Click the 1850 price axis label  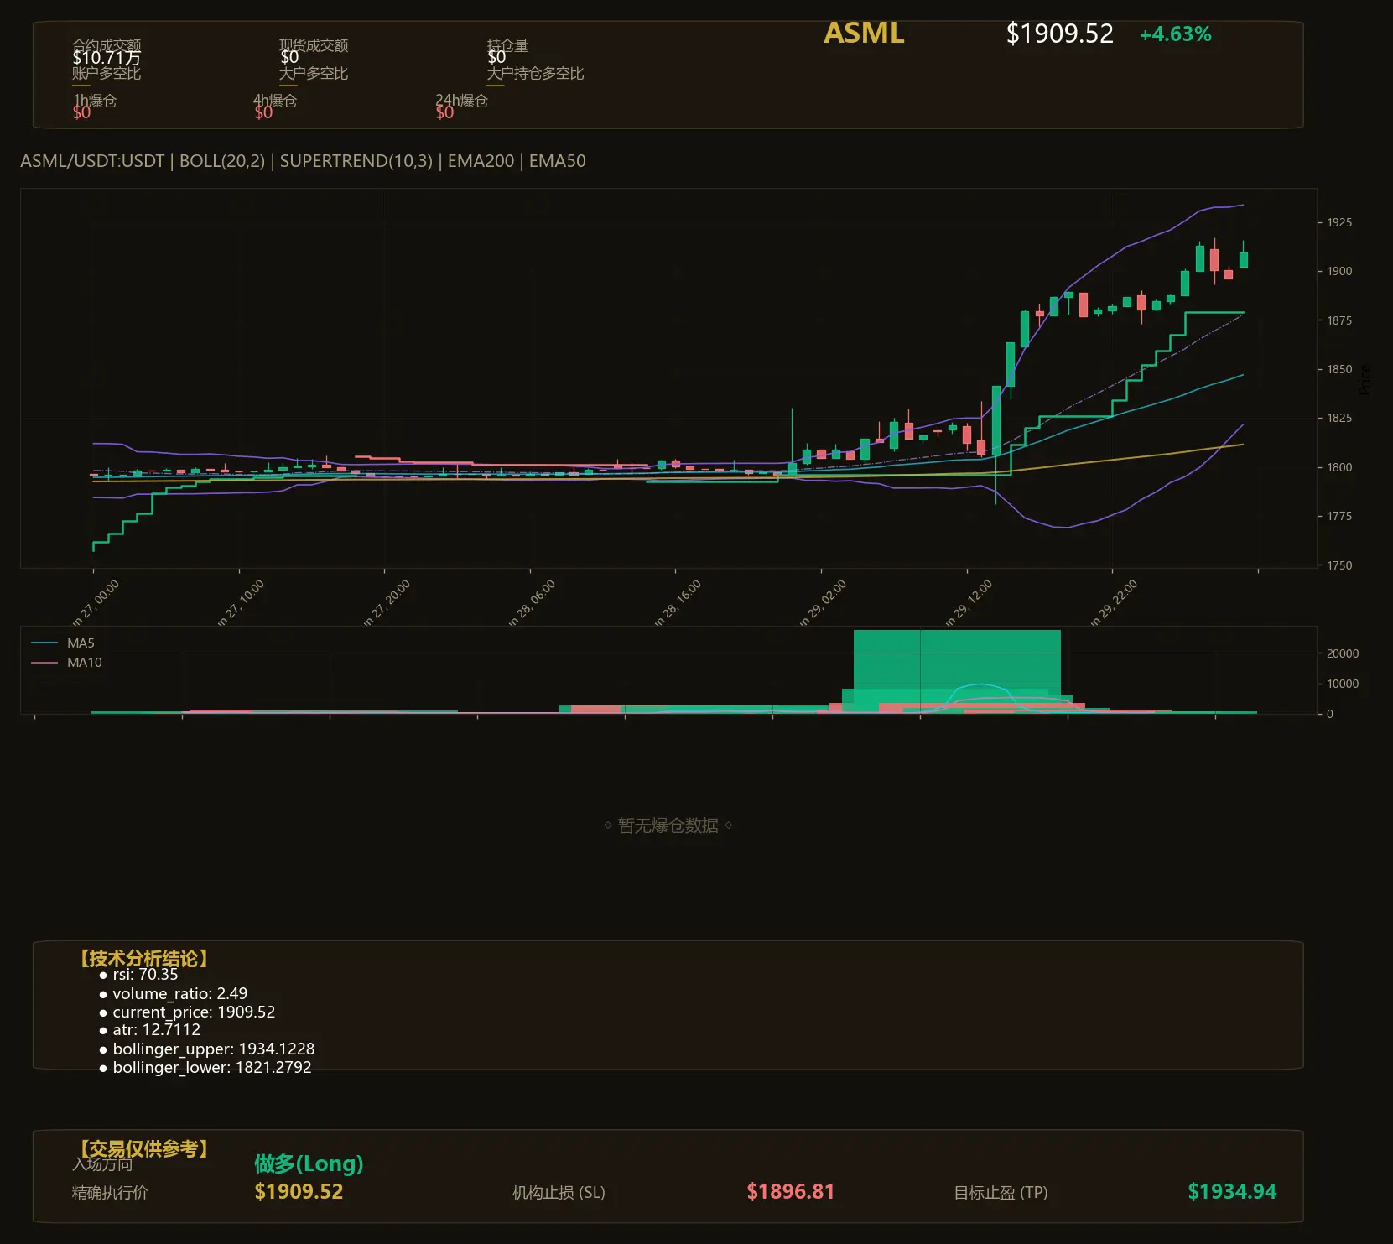(1339, 369)
